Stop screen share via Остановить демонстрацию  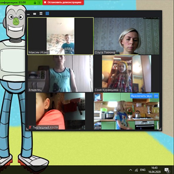click(63, 2)
